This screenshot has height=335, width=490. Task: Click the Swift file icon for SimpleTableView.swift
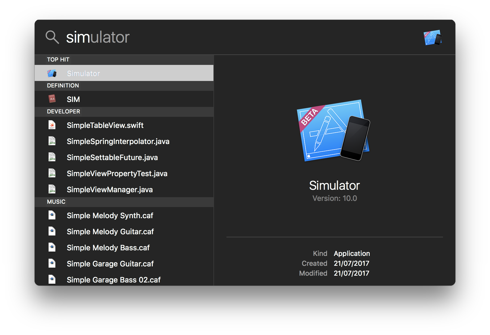(x=52, y=125)
